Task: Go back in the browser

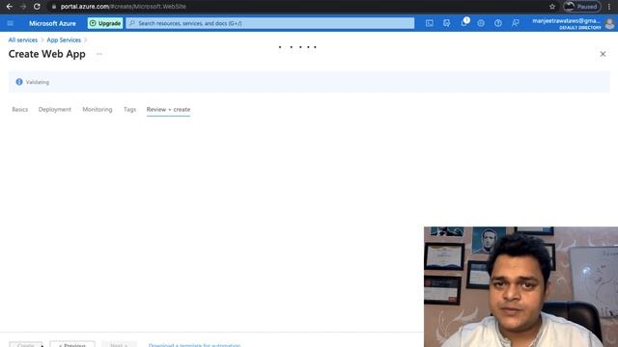Action: pyautogui.click(x=10, y=7)
